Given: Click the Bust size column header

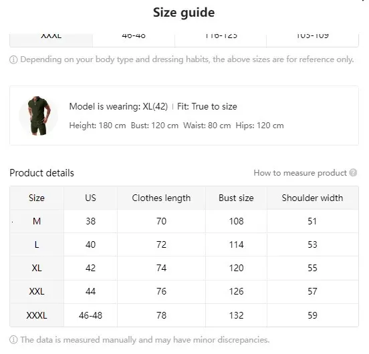Looking at the screenshot, I should click(x=236, y=198).
